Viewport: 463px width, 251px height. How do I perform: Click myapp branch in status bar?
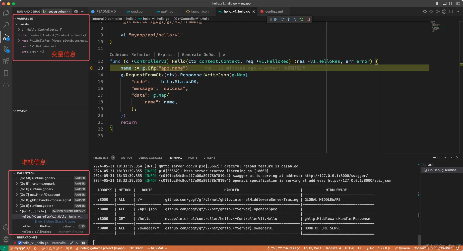point(18,248)
